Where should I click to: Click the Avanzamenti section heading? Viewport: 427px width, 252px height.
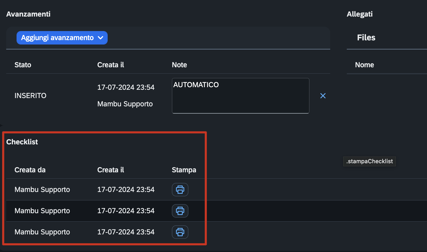coord(28,14)
